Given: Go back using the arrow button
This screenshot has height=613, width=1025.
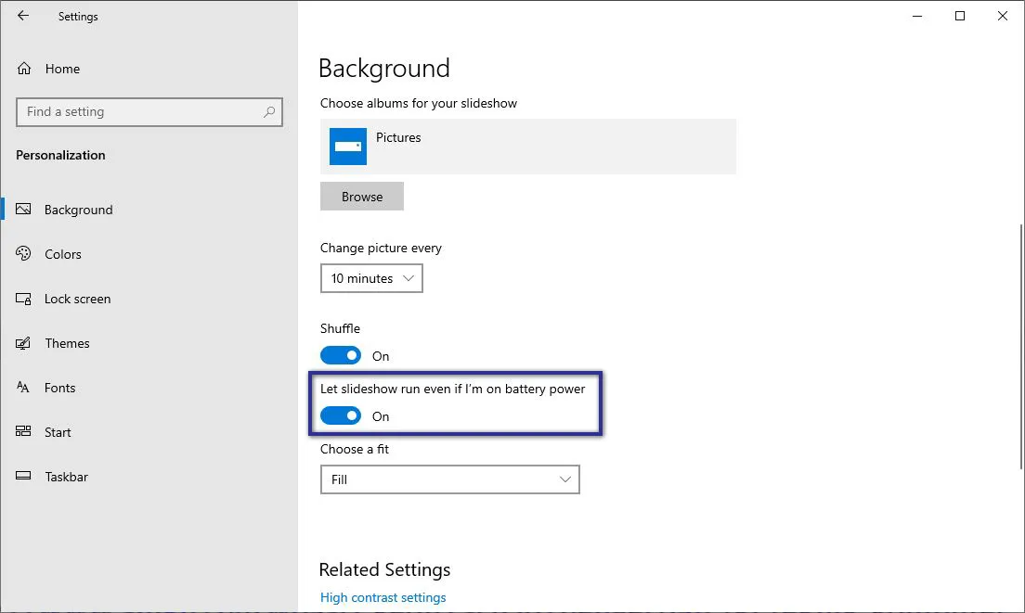Looking at the screenshot, I should [22, 16].
